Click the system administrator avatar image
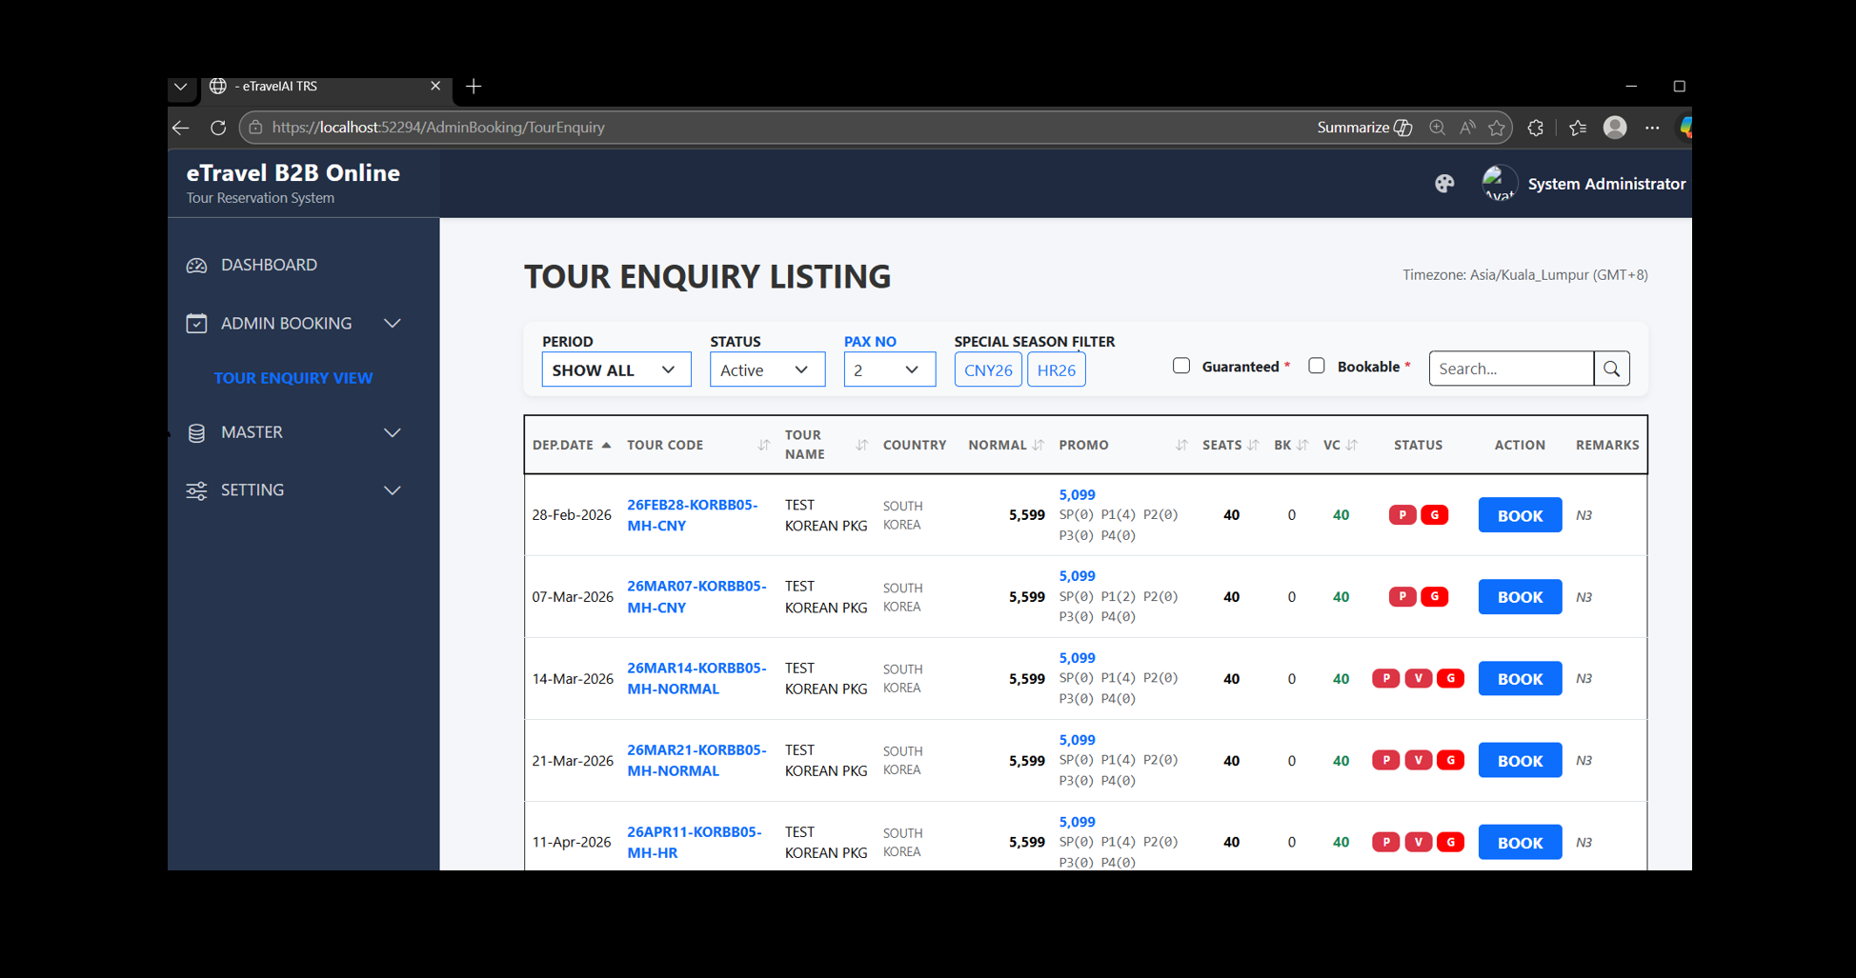 point(1499,184)
